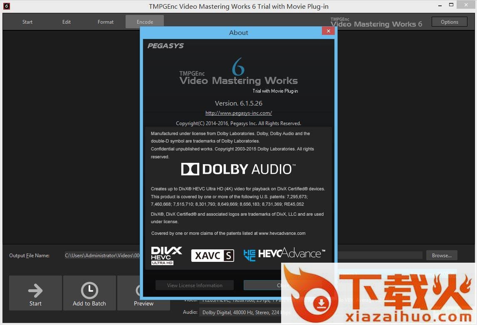Close the TMPGEnc main window
The image size is (477, 325).
pos(466,5)
